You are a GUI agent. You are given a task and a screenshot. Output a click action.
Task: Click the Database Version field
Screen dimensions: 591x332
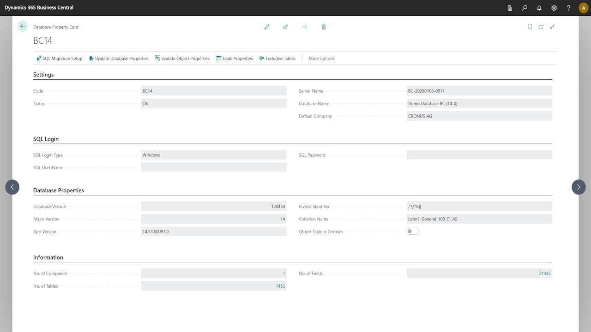[214, 207]
